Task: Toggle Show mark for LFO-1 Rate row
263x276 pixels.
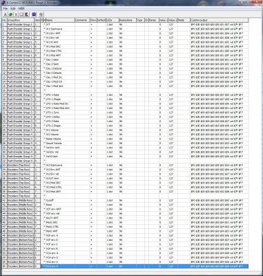Action: [91, 95]
